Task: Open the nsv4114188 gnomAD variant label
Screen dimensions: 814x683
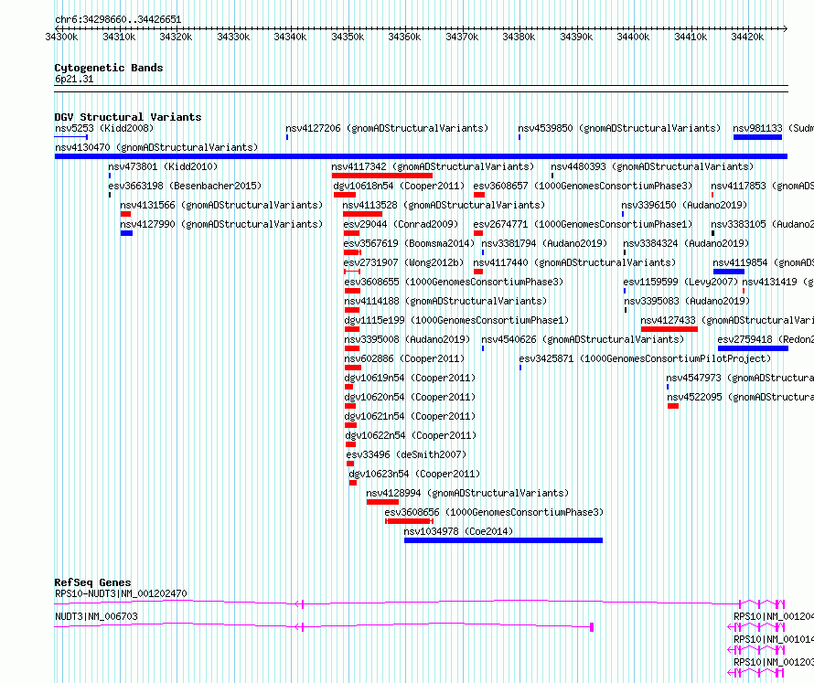Action: [445, 301]
